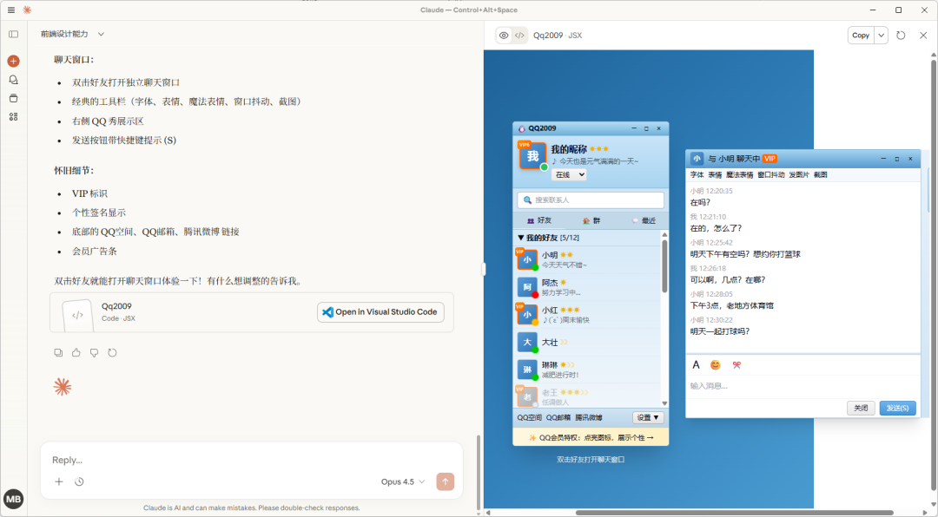Viewport: 938px width, 517px height.
Task: Click the orange send arrow button
Action: pos(445,481)
